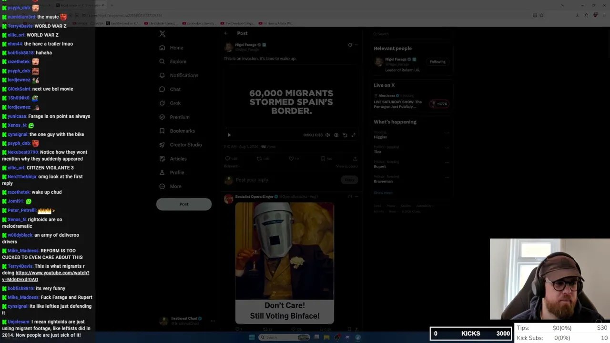Focus the Windows taskbar search box
Image resolution: width=610 pixels, height=343 pixels.
pos(285,337)
